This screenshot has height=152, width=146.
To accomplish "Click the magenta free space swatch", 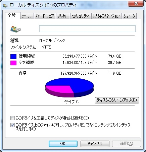I will point(13,63).
